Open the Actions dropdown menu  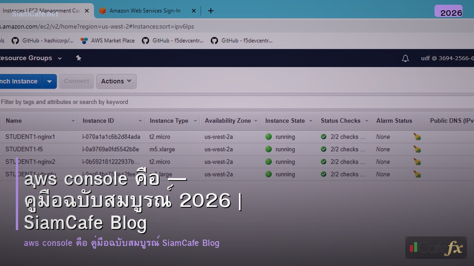pyautogui.click(x=116, y=81)
